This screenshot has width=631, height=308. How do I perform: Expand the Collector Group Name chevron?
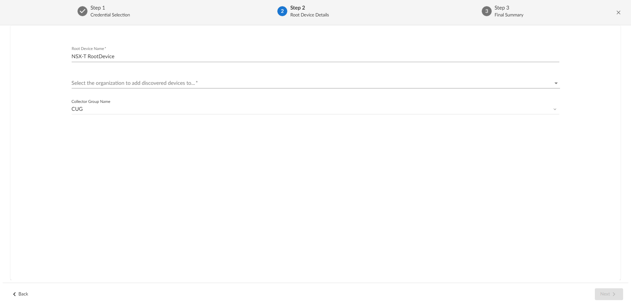(555, 109)
